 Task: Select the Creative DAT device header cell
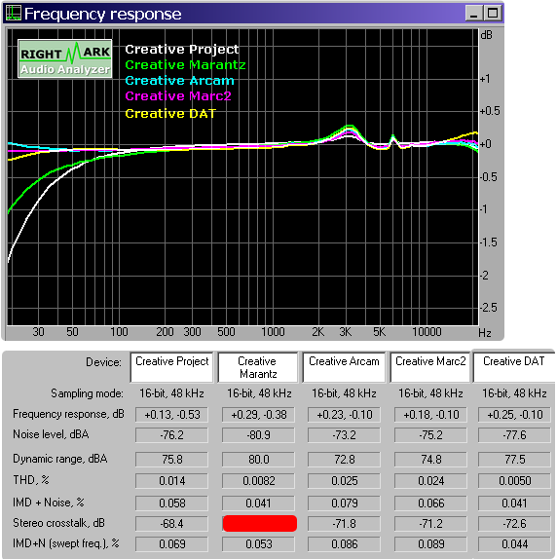513,367
